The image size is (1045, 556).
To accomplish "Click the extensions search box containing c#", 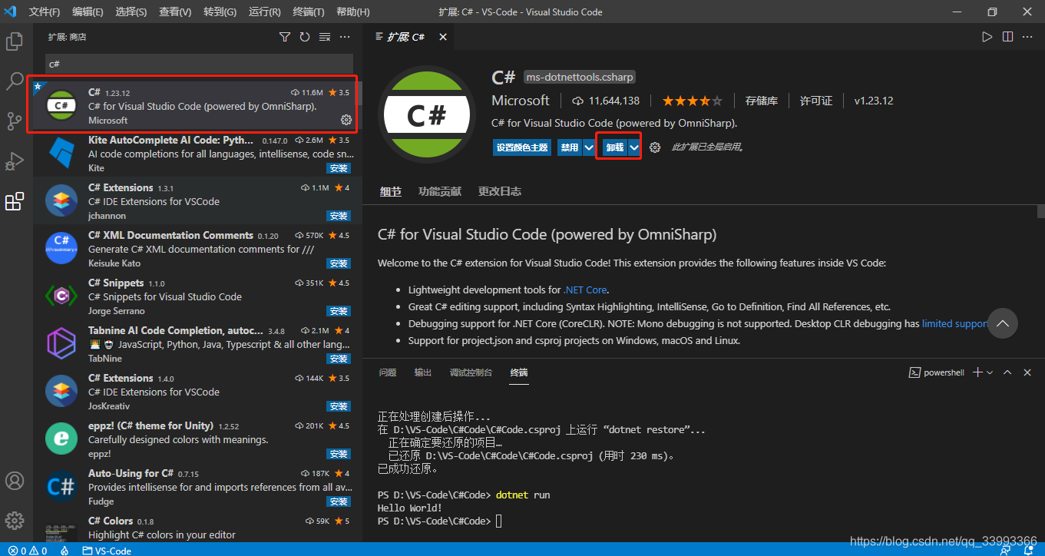I will 200,64.
